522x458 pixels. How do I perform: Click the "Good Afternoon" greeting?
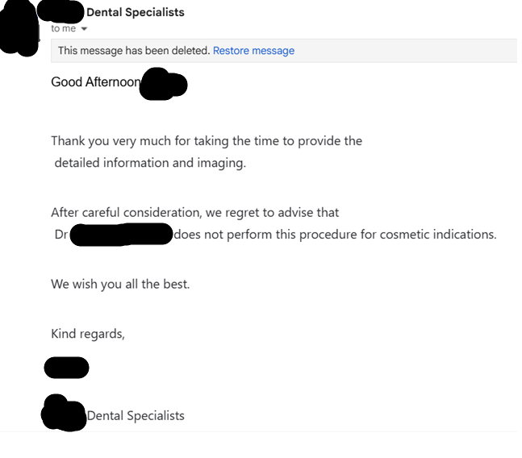(x=95, y=82)
